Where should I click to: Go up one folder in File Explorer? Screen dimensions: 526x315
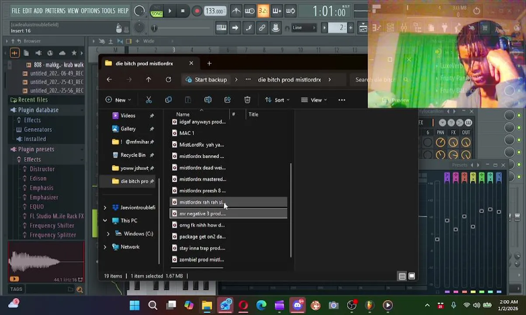click(x=149, y=80)
